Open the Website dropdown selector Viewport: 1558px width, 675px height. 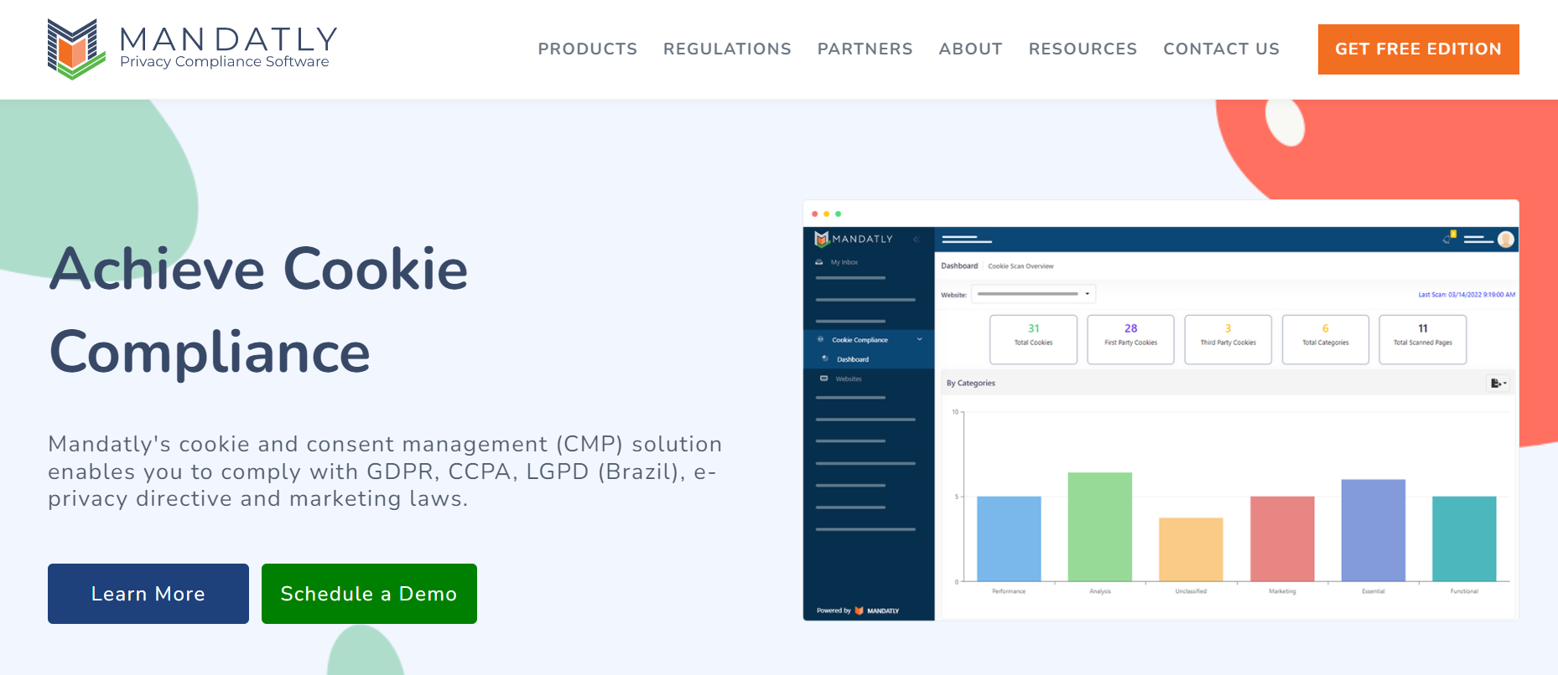coord(1033,294)
